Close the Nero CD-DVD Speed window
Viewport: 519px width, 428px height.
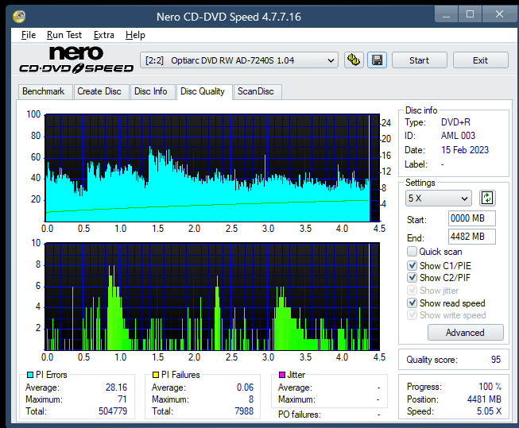tap(499, 13)
